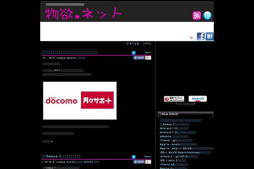
Task: Go to page 2 in pagination
Action: click(128, 44)
